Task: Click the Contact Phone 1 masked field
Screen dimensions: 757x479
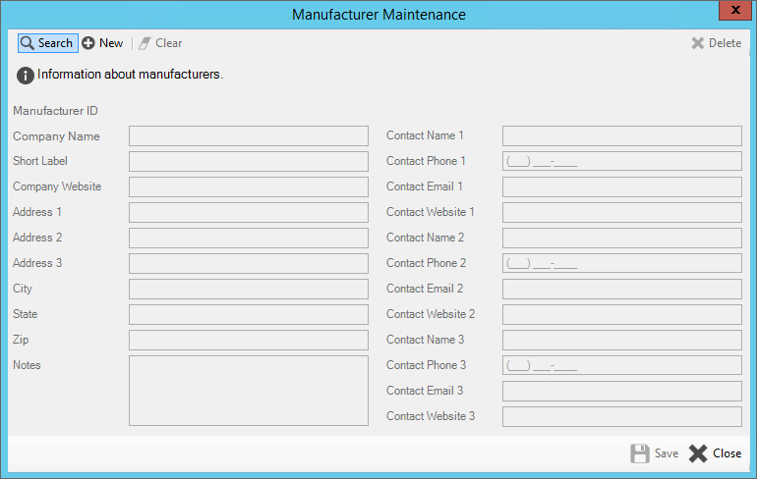Action: click(x=622, y=161)
